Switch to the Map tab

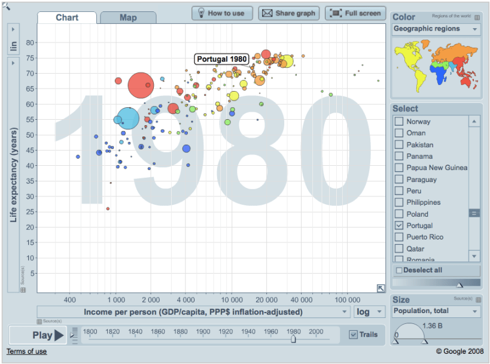128,17
